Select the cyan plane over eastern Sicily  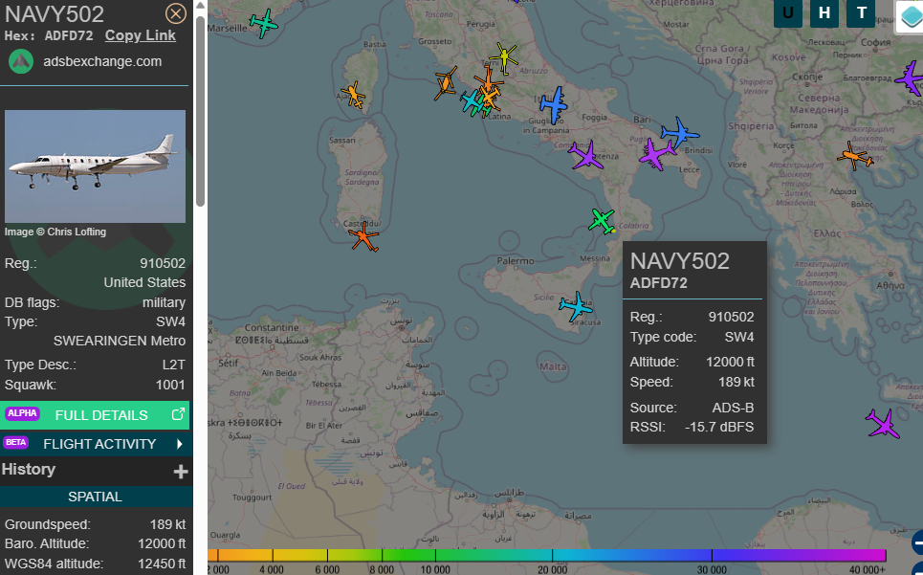point(576,306)
